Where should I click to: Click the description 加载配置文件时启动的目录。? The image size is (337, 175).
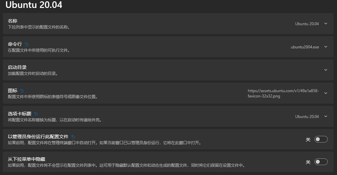click(33, 74)
